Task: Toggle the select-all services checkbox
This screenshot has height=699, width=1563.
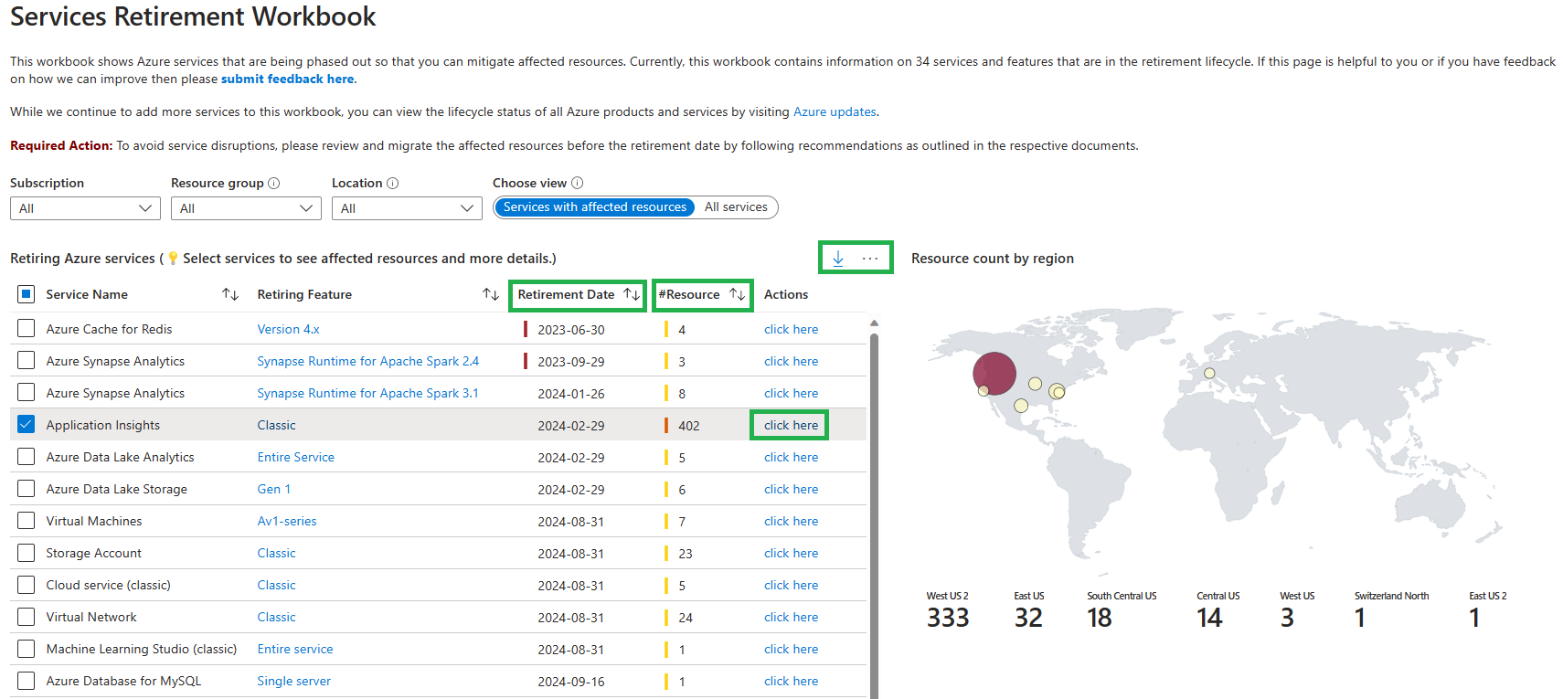Action: click(27, 294)
